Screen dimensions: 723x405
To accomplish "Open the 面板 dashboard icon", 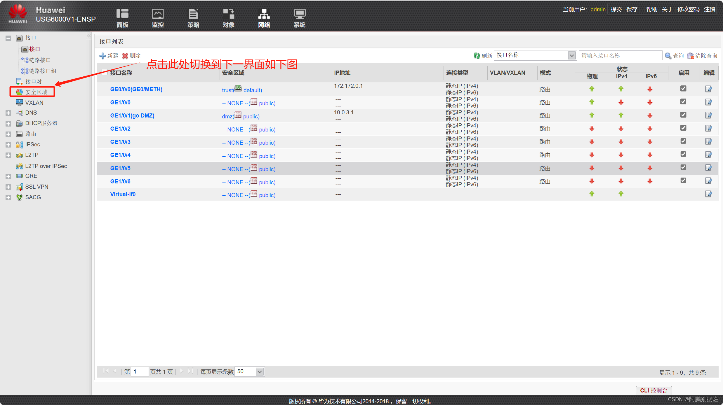I will coord(122,14).
